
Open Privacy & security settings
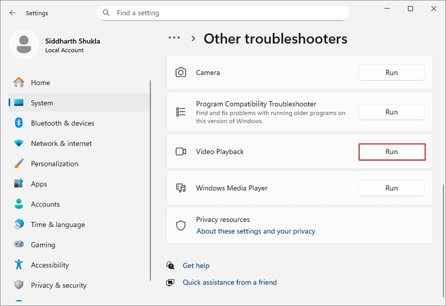click(79, 285)
